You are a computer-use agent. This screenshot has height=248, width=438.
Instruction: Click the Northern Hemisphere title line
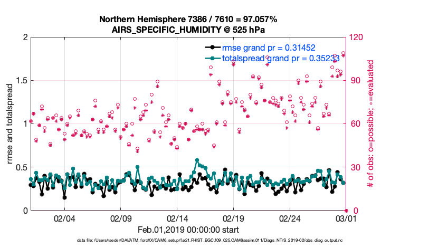[188, 20]
